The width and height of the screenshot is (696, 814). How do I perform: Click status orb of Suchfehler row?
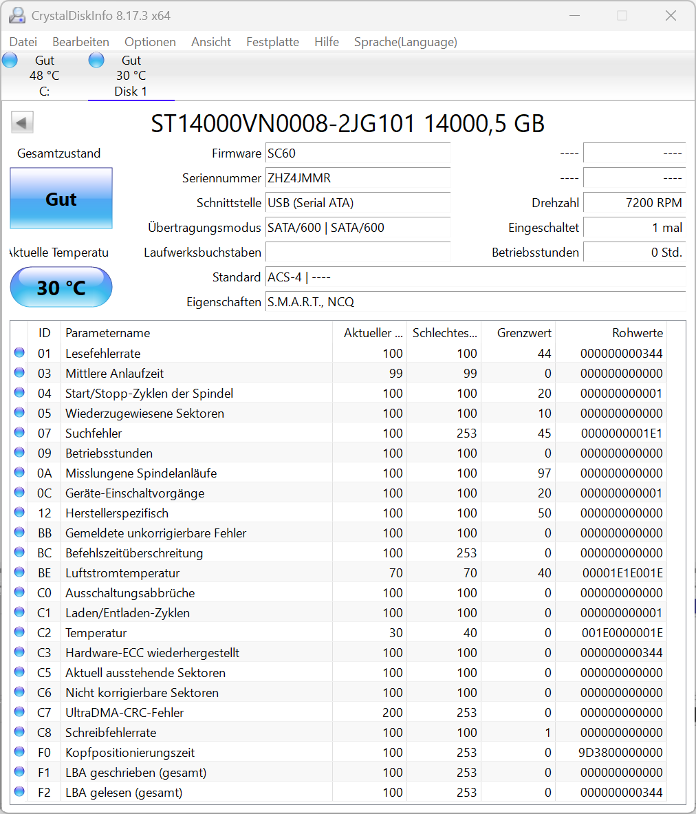[x=19, y=432]
